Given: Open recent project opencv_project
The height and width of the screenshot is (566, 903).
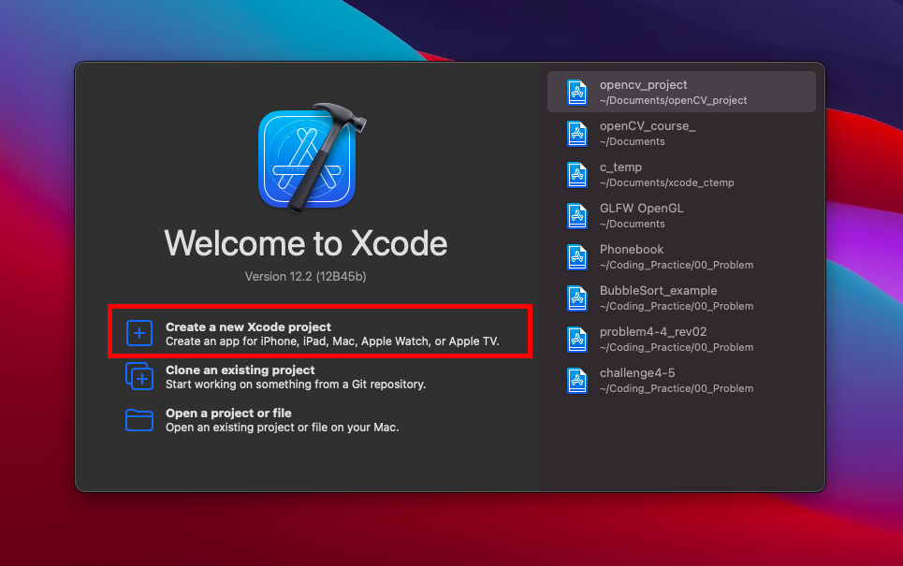Looking at the screenshot, I should tap(681, 92).
